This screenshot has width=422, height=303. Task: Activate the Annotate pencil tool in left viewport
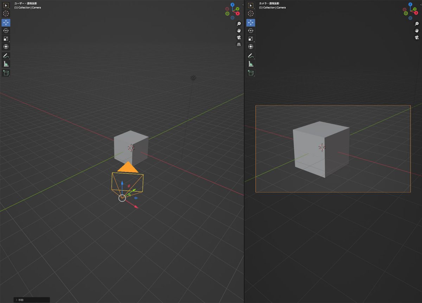click(6, 56)
